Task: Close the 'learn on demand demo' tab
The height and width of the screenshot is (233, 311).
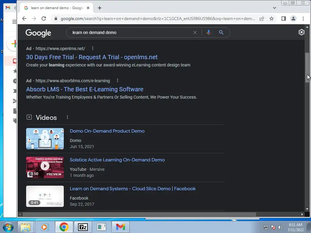Action: click(88, 8)
